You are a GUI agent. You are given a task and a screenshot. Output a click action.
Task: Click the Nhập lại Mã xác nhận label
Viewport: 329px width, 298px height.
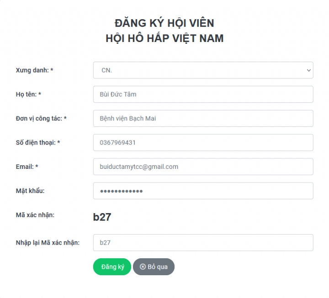pyautogui.click(x=48, y=243)
